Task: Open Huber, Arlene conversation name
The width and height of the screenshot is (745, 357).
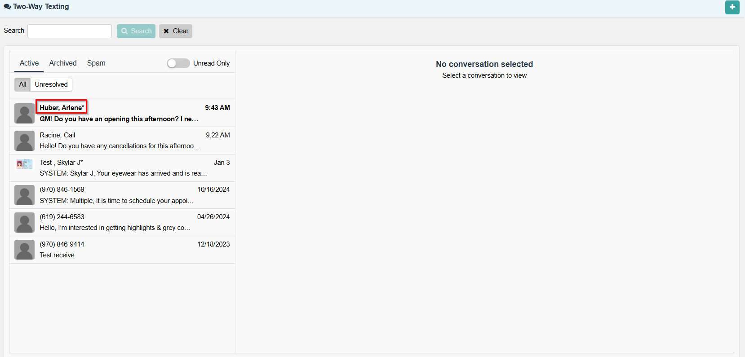Action: click(x=62, y=108)
